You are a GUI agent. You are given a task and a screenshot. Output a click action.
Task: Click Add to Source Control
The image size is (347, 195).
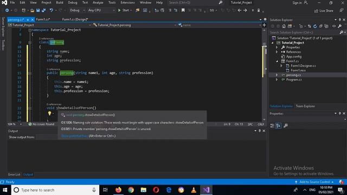click(314, 182)
